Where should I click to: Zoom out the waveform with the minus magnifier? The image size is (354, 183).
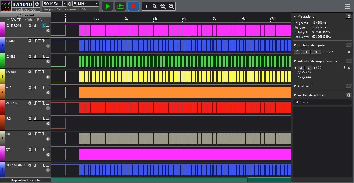[163, 6]
